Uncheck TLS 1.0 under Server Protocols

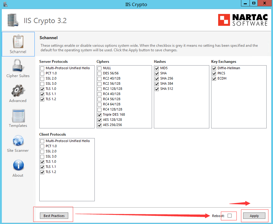[42, 89]
